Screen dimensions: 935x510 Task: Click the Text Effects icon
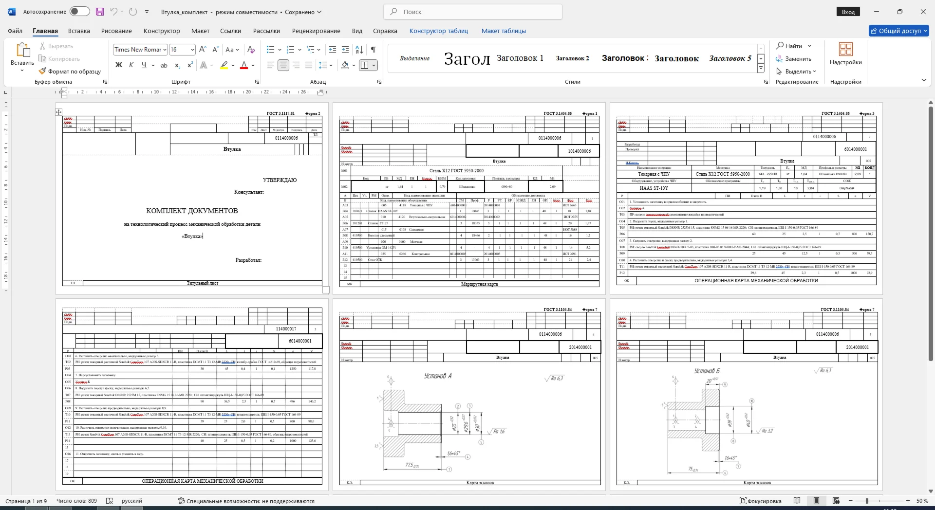coord(204,65)
